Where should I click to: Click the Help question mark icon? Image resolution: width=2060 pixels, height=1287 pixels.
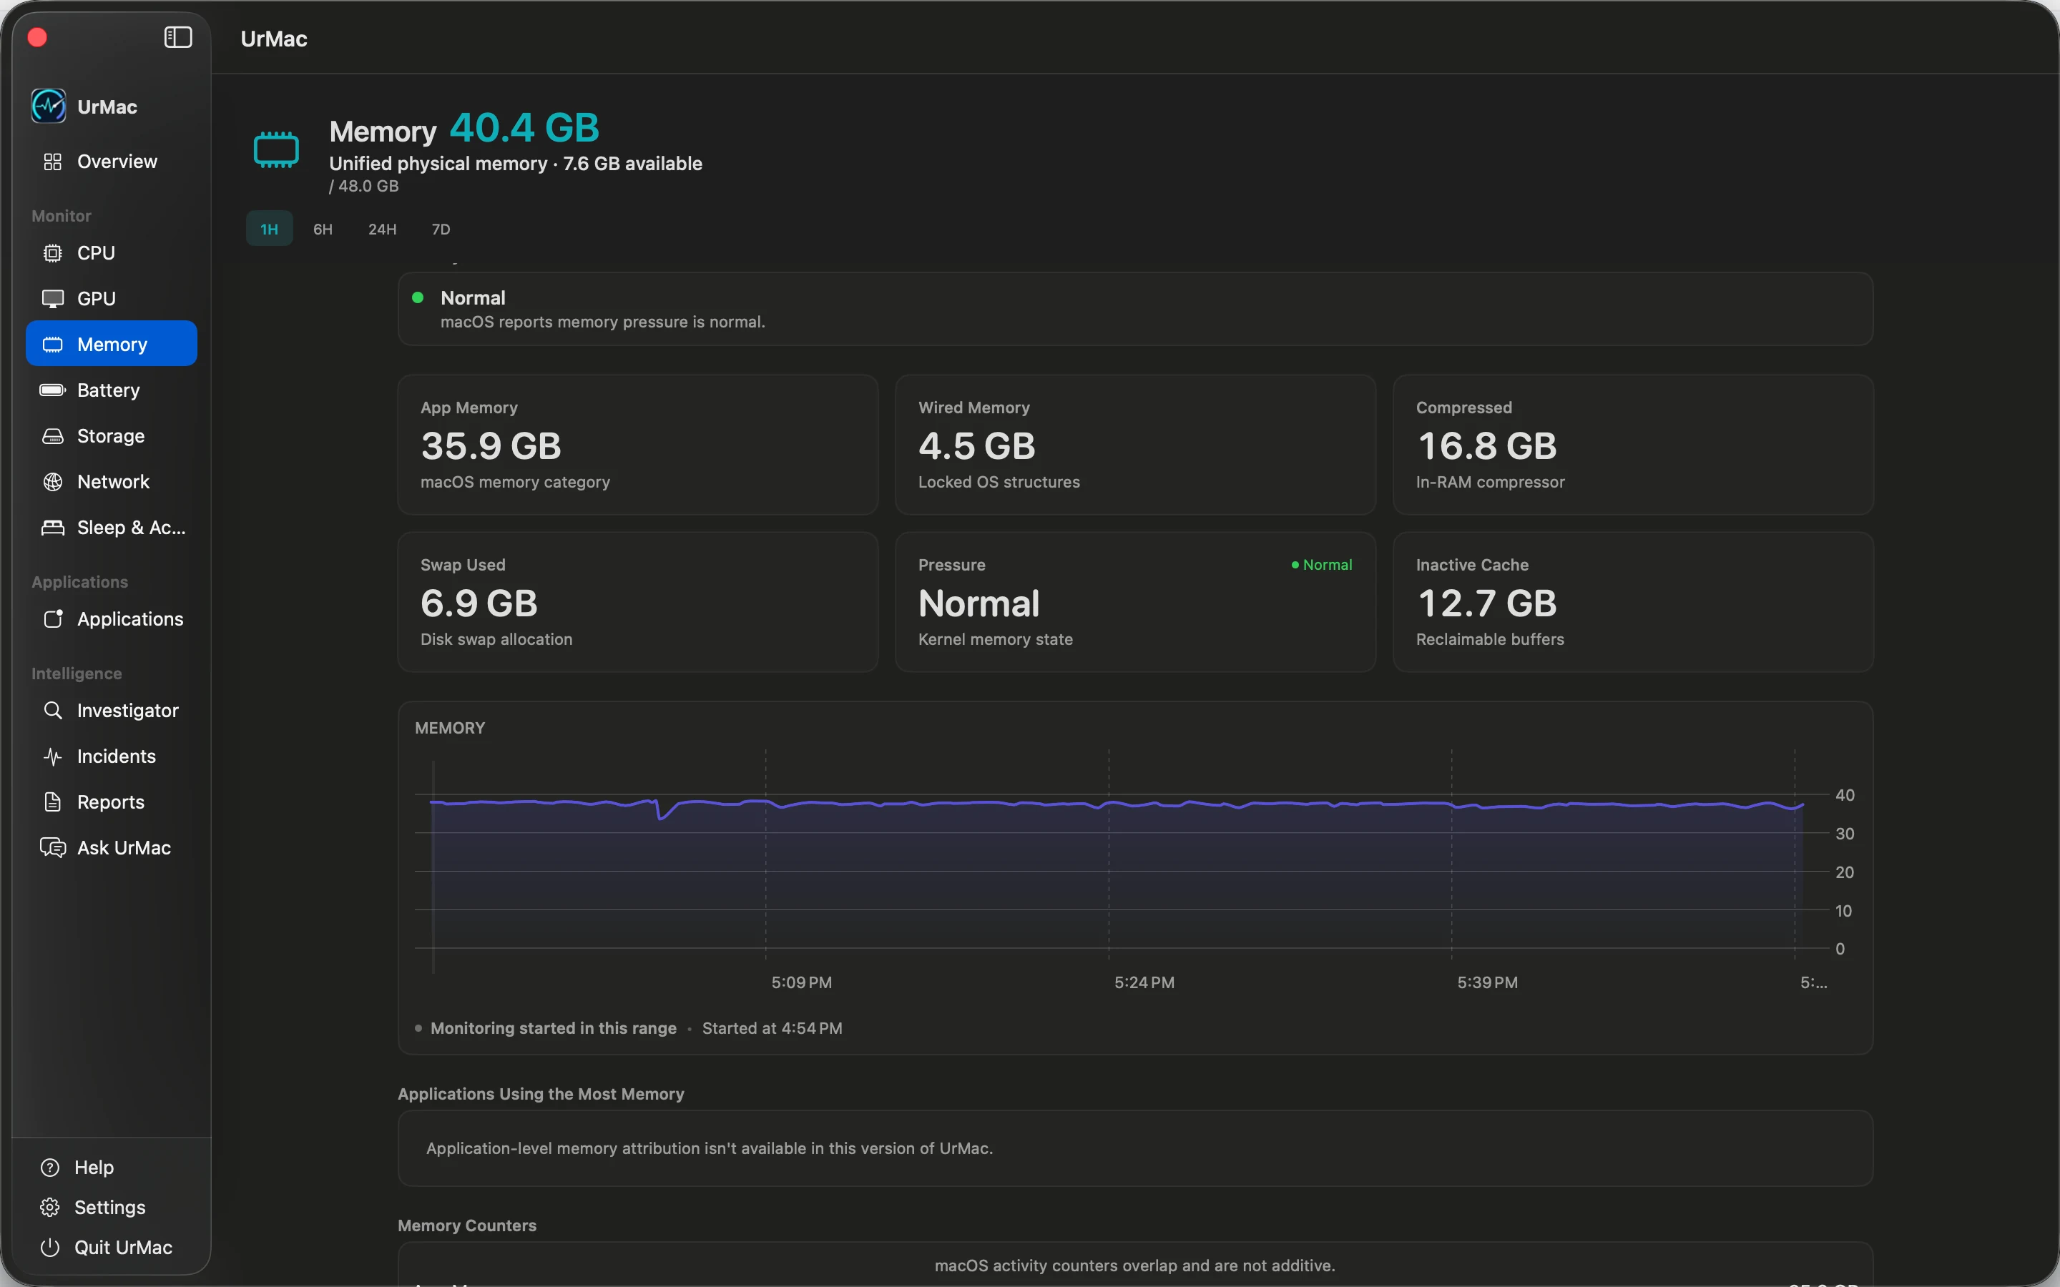[x=50, y=1167]
